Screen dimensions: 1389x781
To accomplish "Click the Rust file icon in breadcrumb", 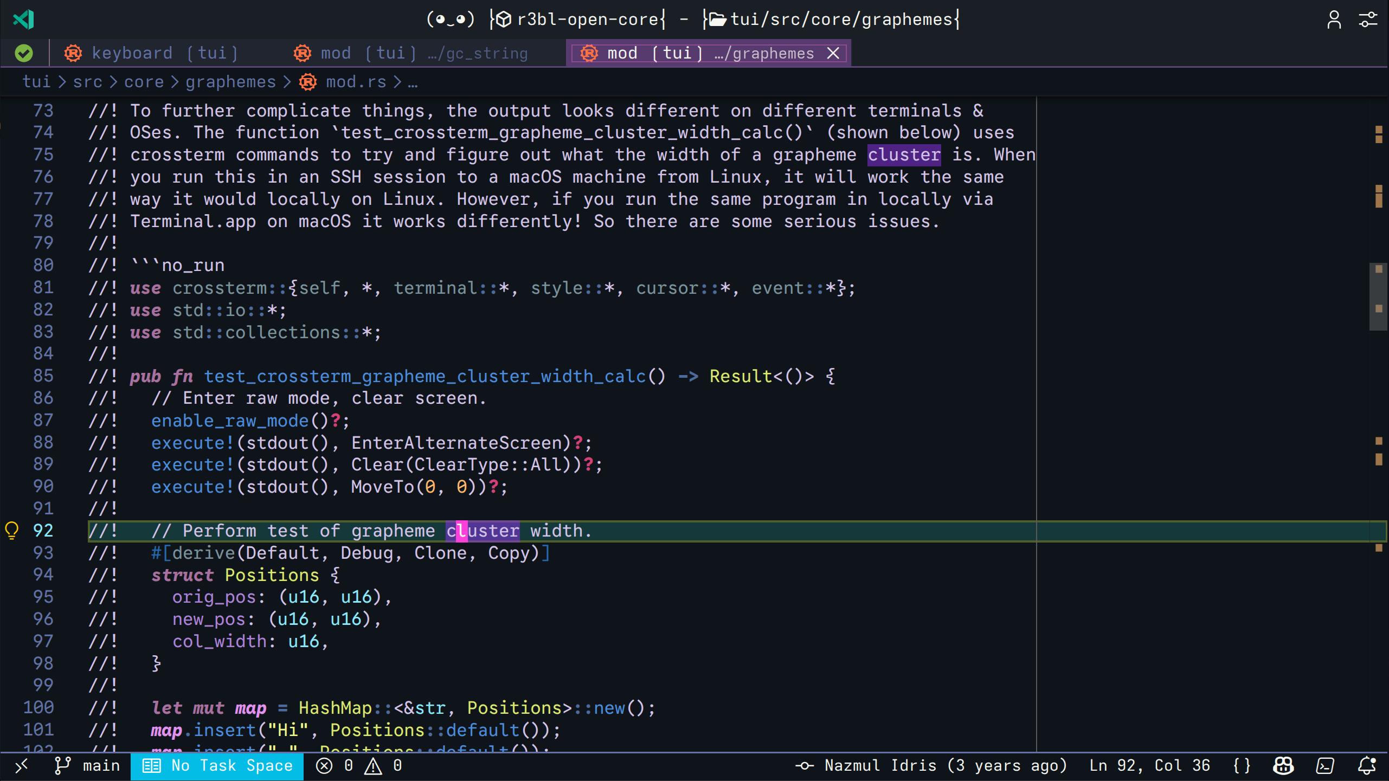I will tap(308, 81).
